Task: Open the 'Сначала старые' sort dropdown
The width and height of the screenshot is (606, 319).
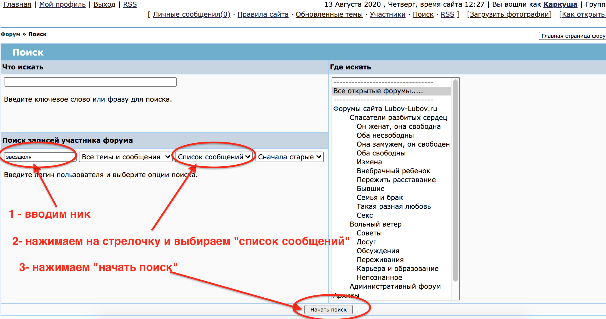Action: point(289,157)
